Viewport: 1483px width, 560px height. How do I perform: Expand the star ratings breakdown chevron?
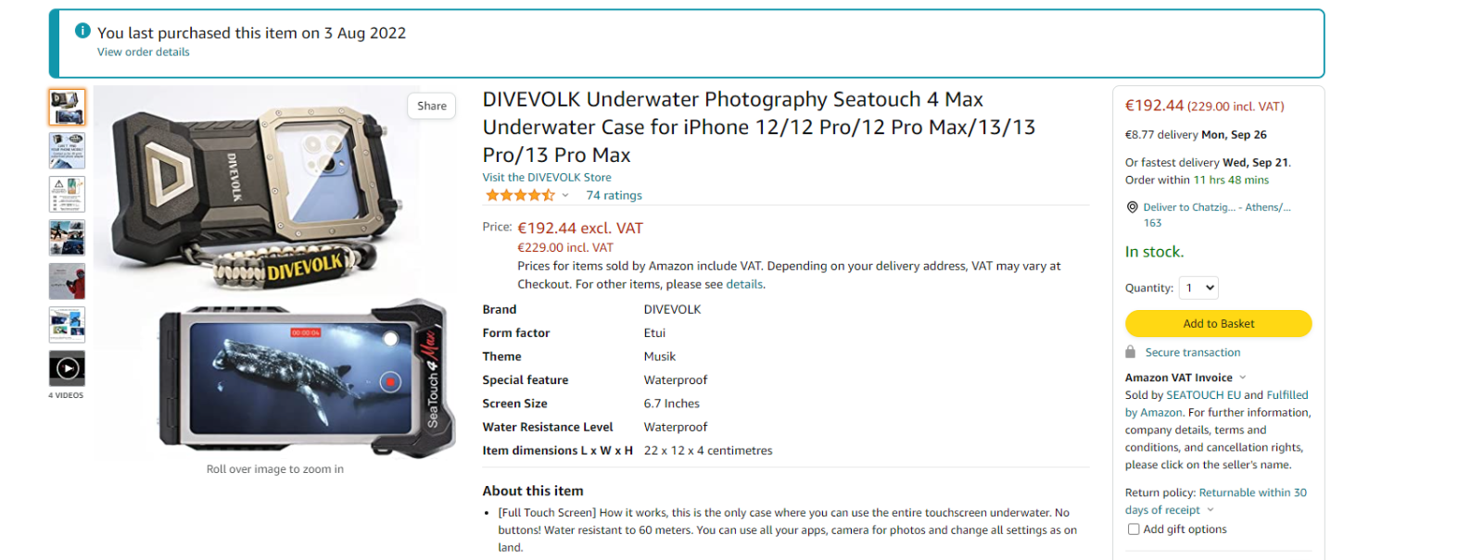point(565,195)
